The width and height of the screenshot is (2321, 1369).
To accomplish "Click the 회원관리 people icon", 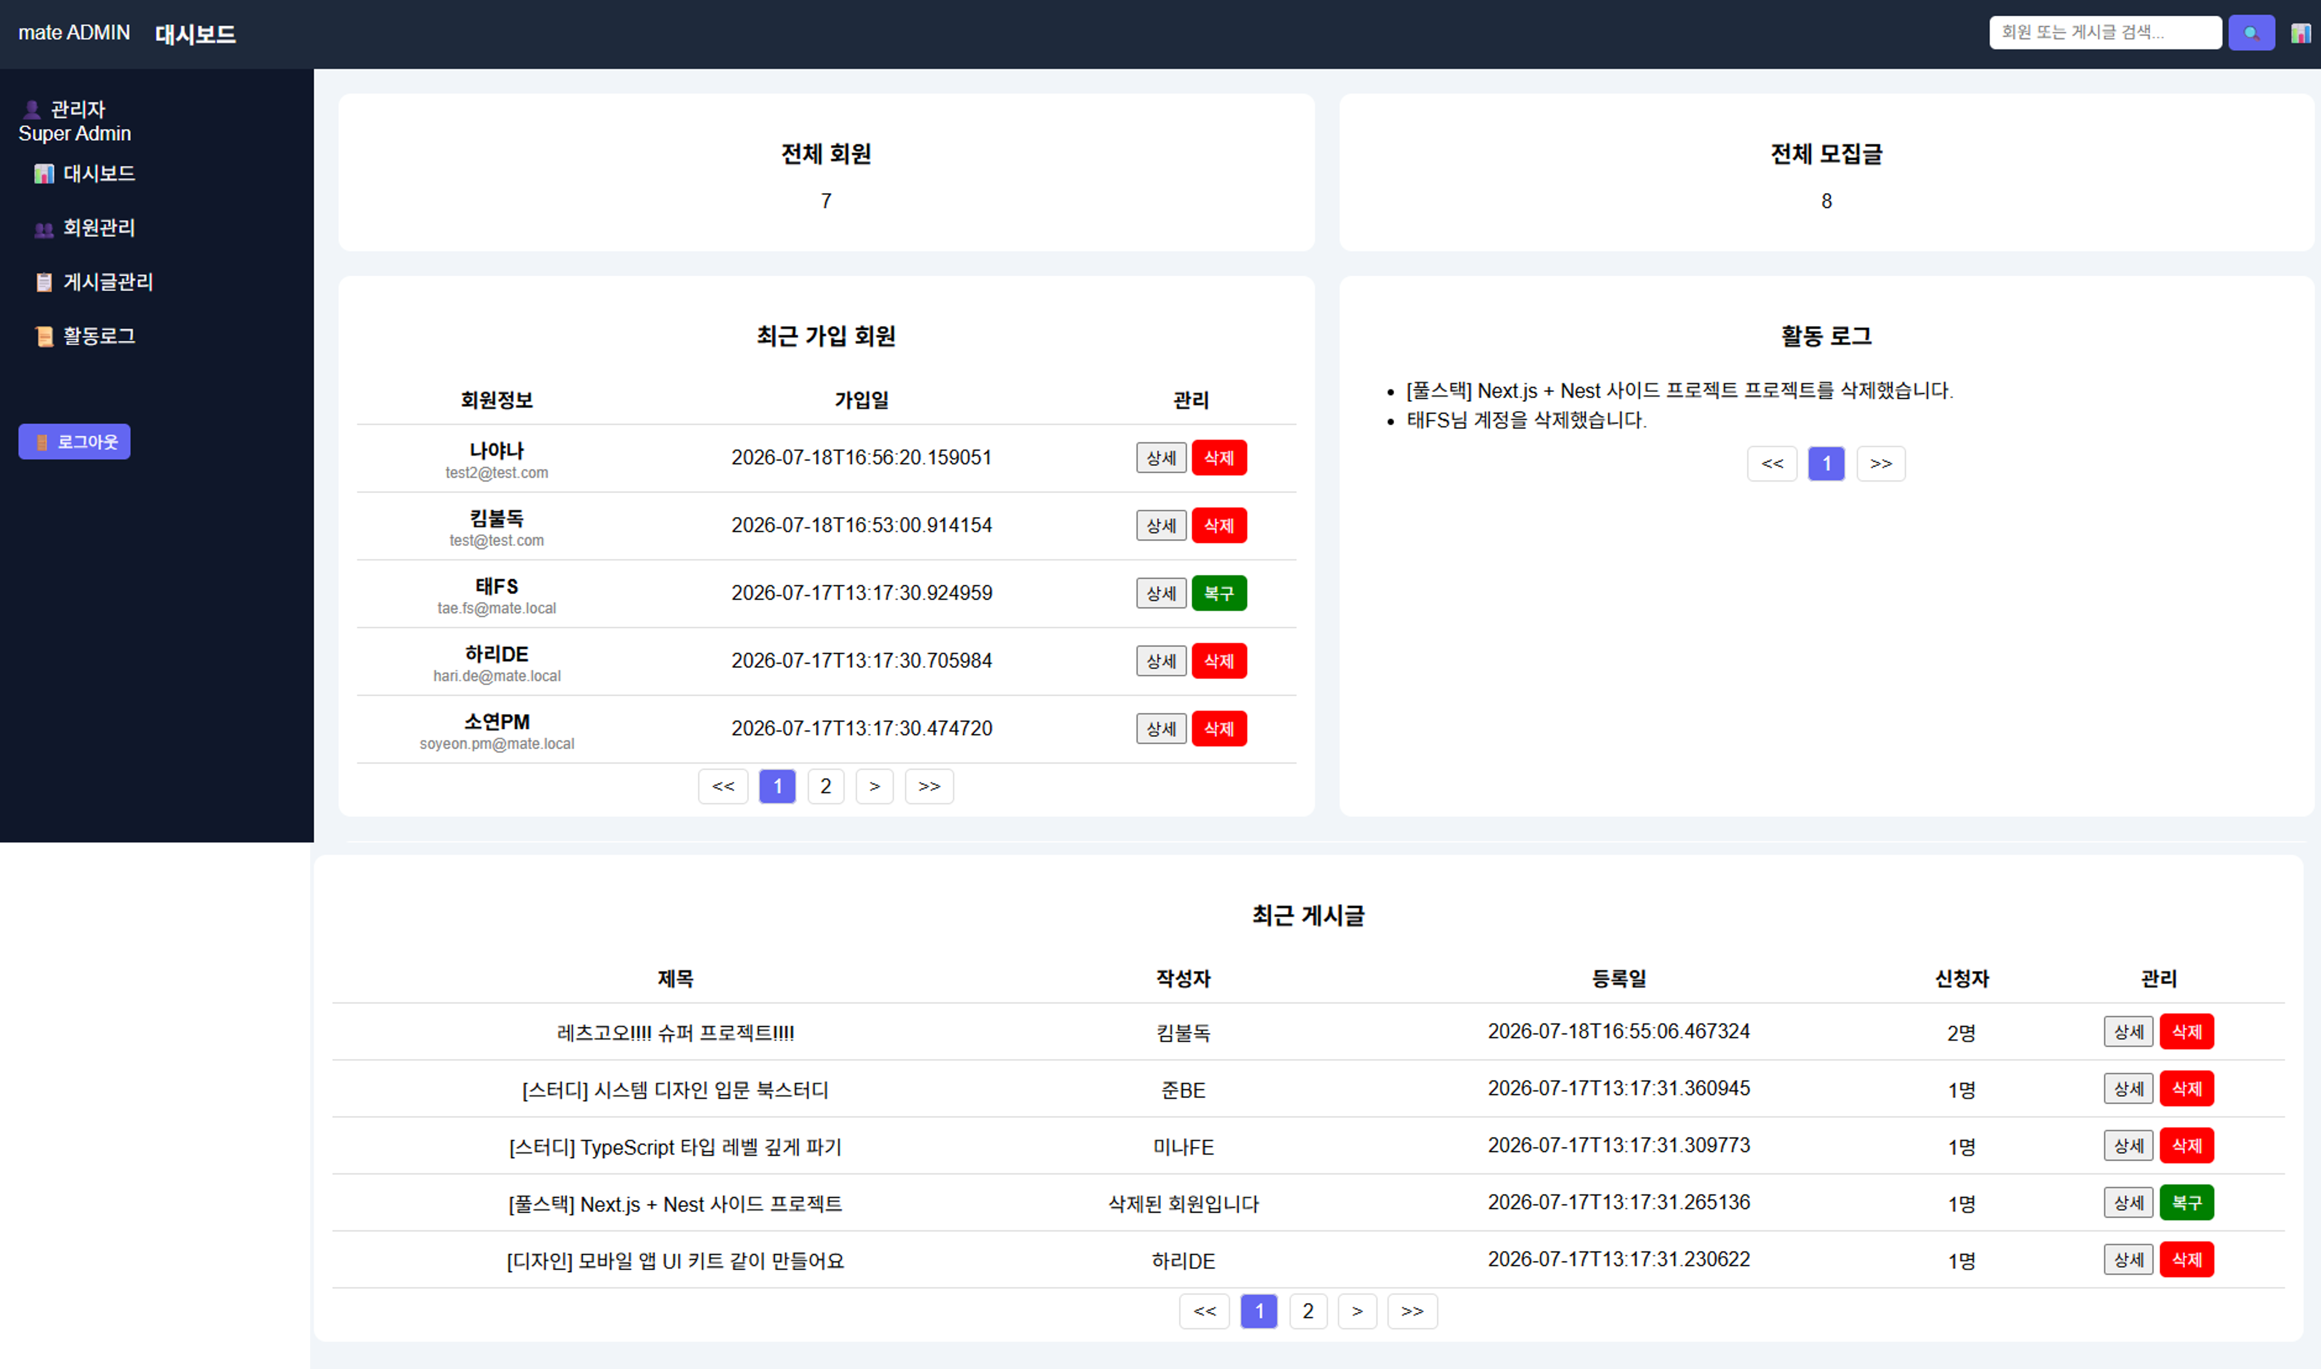I will 43,229.
